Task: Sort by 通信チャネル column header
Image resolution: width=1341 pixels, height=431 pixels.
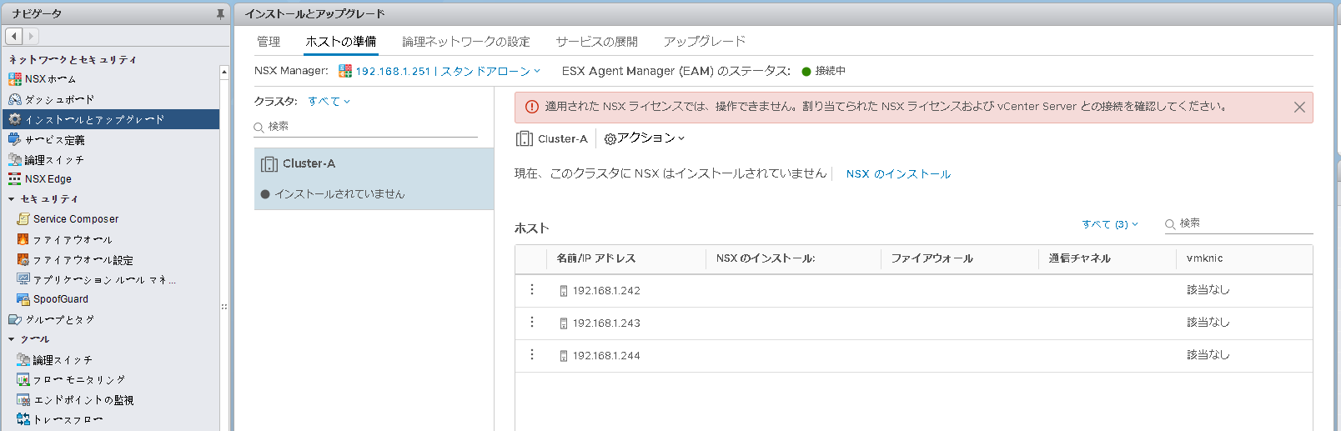Action: pyautogui.click(x=1079, y=258)
